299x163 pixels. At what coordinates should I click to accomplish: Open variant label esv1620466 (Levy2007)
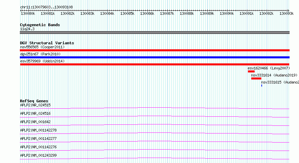pyautogui.click(x=269, y=68)
